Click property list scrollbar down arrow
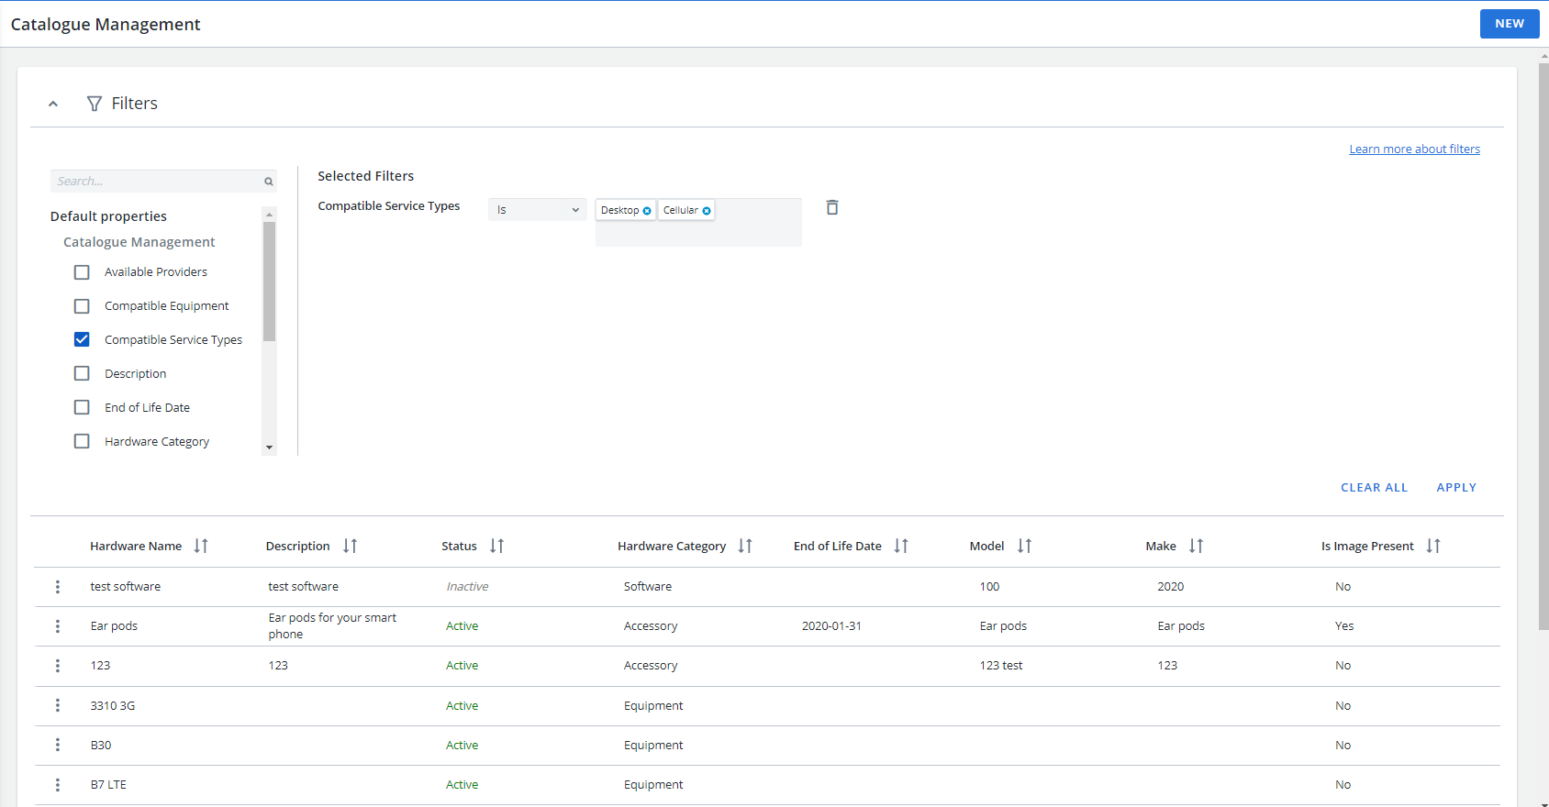1549x807 pixels. point(269,448)
